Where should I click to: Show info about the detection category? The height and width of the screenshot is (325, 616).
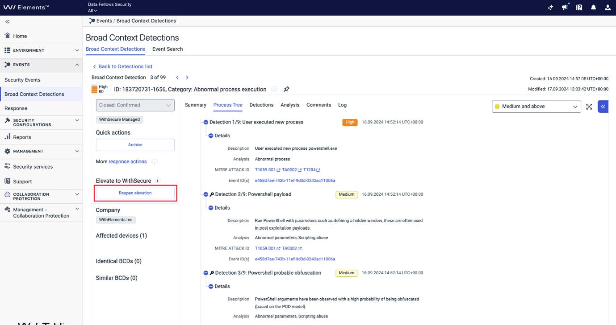[x=274, y=89]
